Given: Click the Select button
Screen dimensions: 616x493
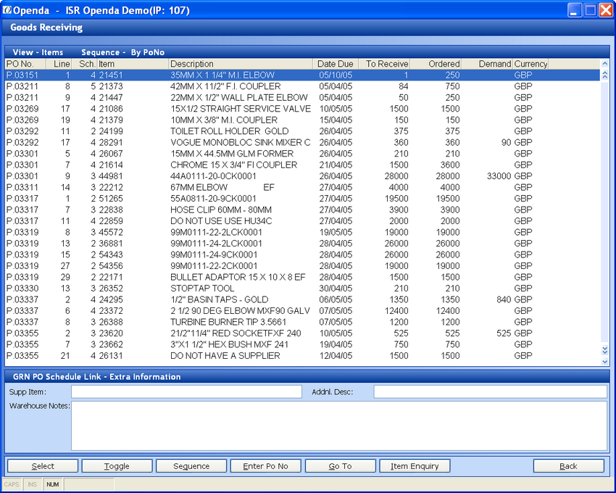Looking at the screenshot, I should [x=43, y=466].
